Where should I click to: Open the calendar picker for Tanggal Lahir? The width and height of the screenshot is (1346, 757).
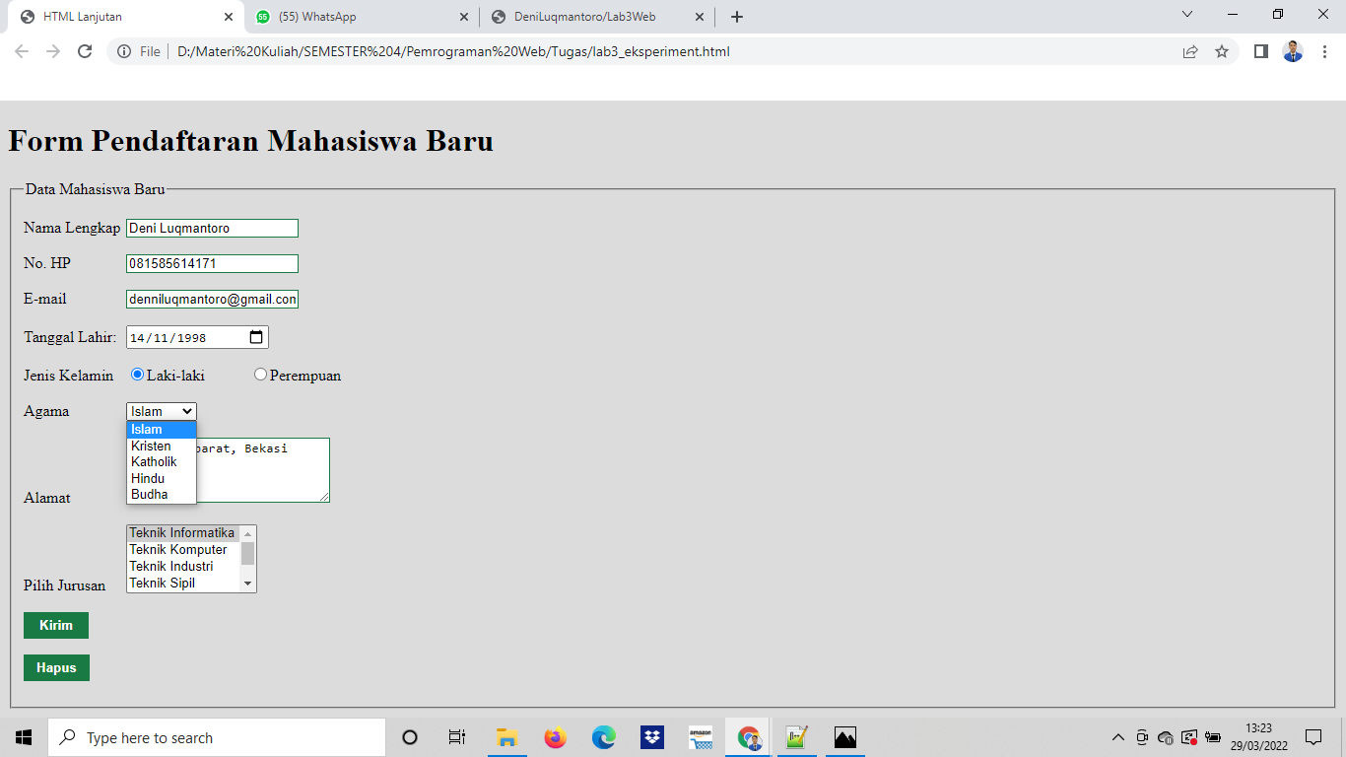257,336
